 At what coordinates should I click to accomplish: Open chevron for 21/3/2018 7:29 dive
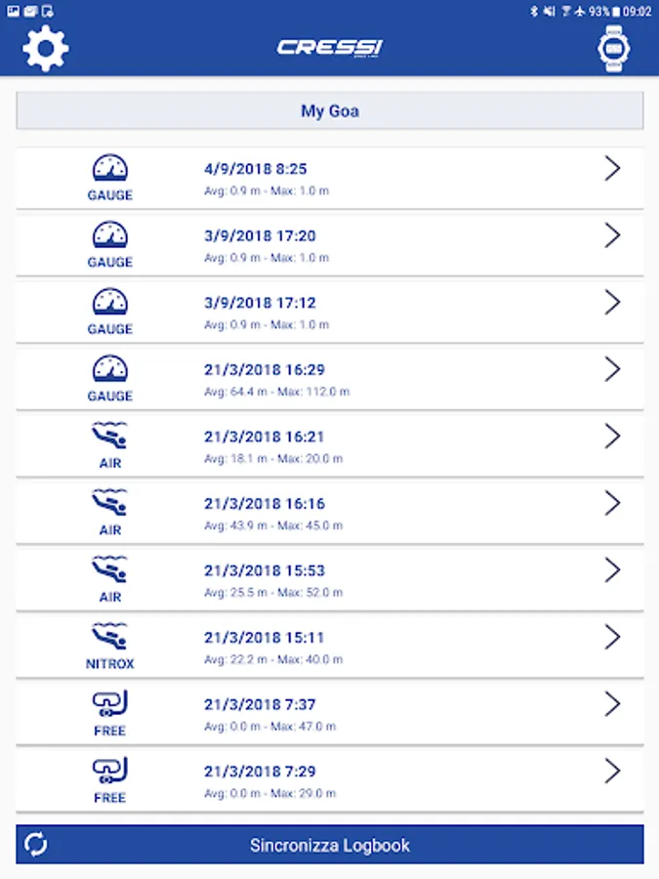tap(612, 771)
